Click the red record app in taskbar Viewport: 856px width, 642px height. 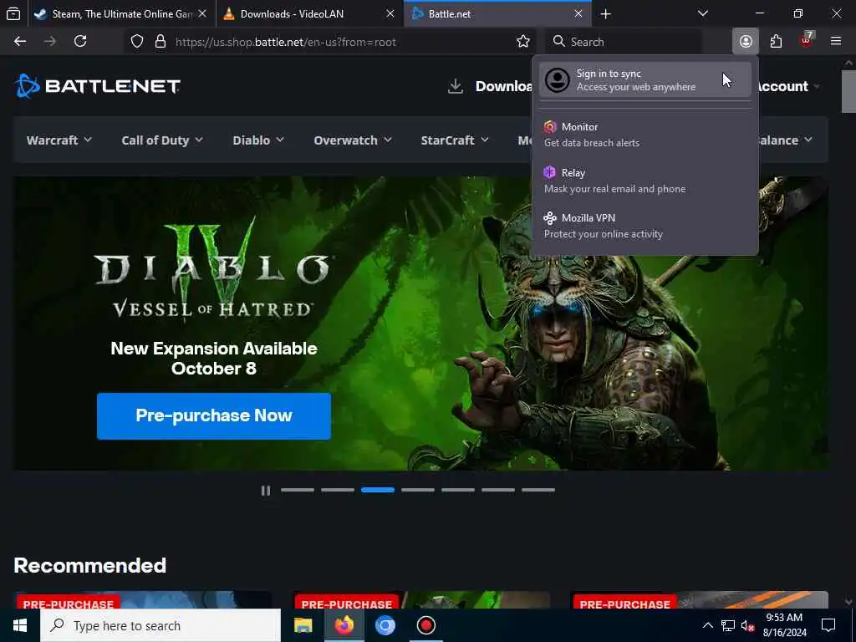pyautogui.click(x=425, y=625)
